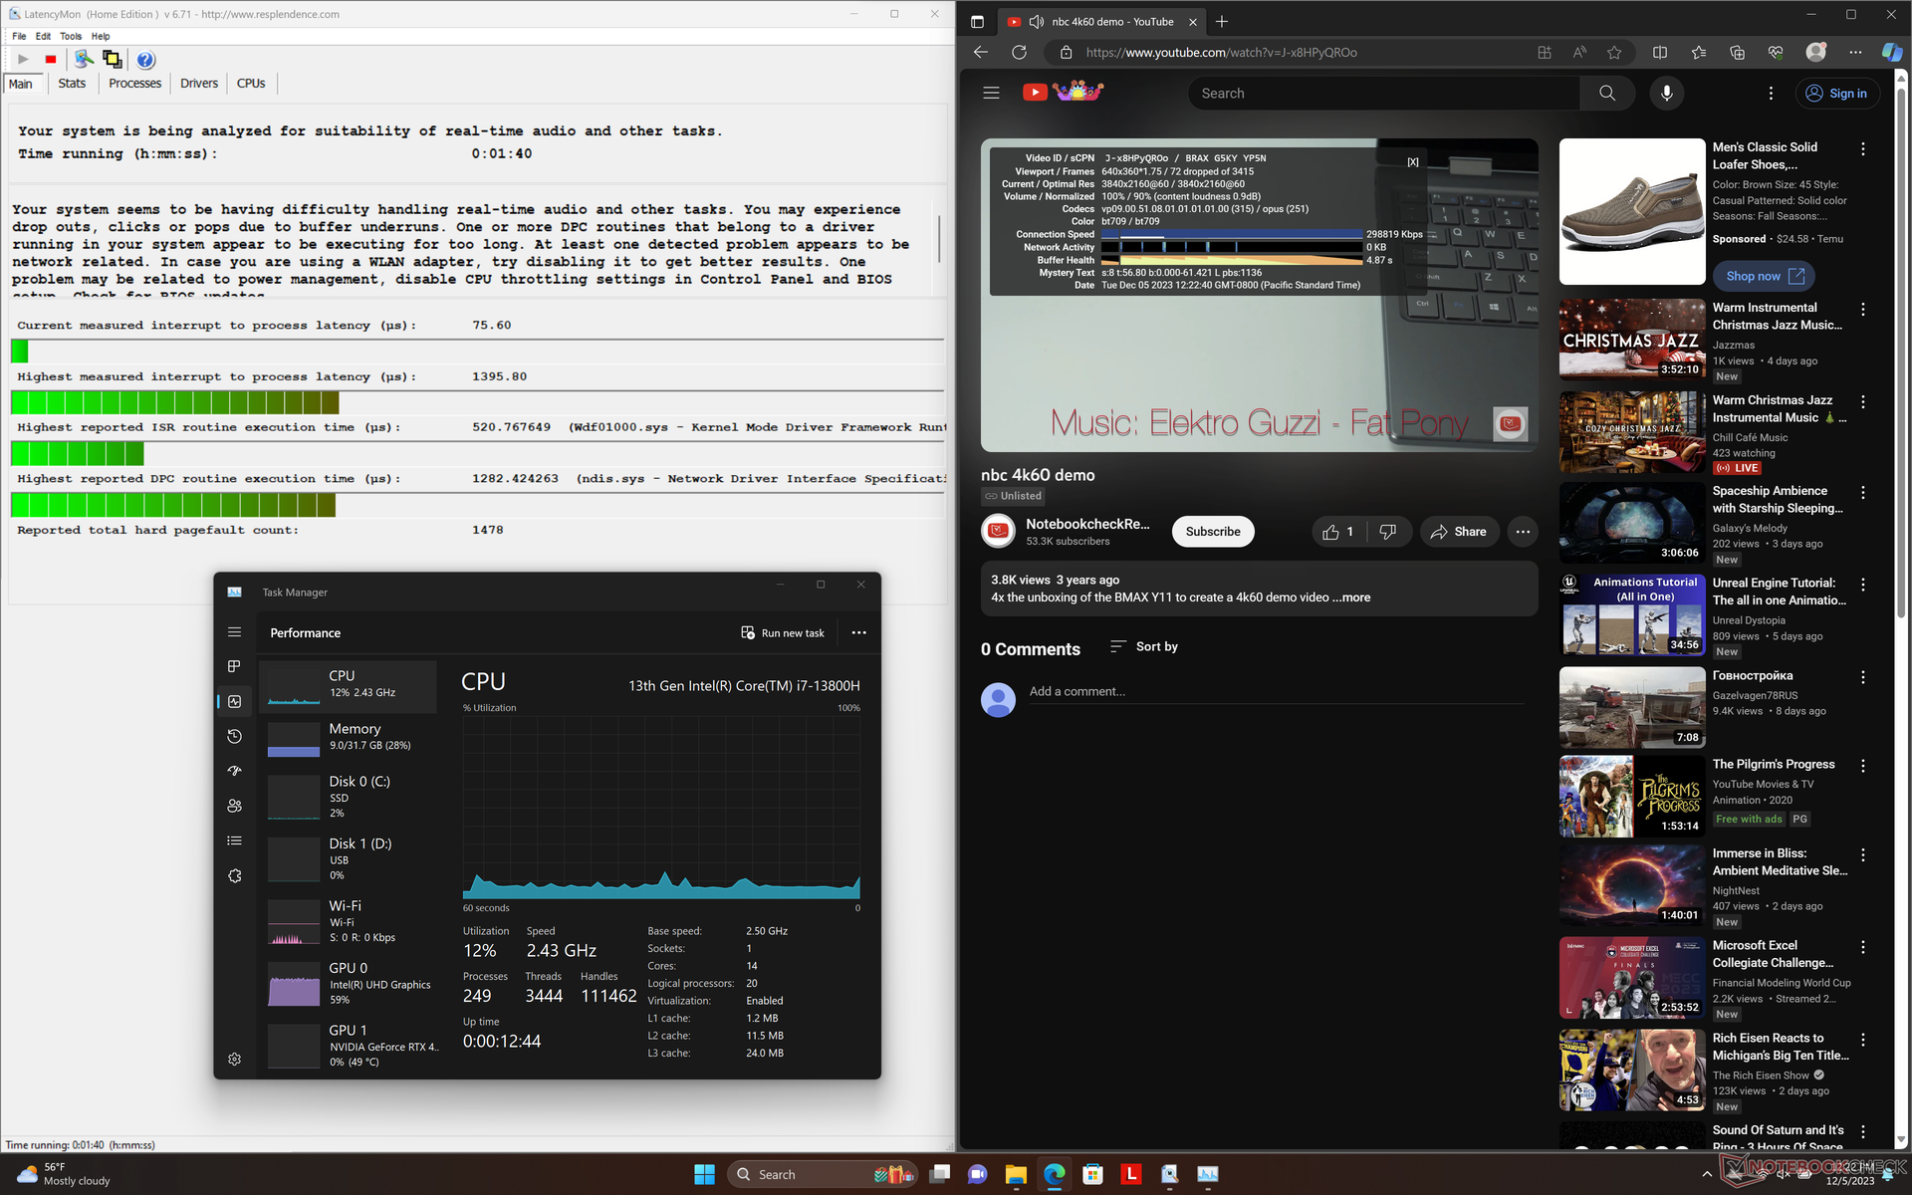Open options menu for Microsoft Excel Collegiate Challenge
This screenshot has height=1195, width=1912.
click(x=1862, y=947)
